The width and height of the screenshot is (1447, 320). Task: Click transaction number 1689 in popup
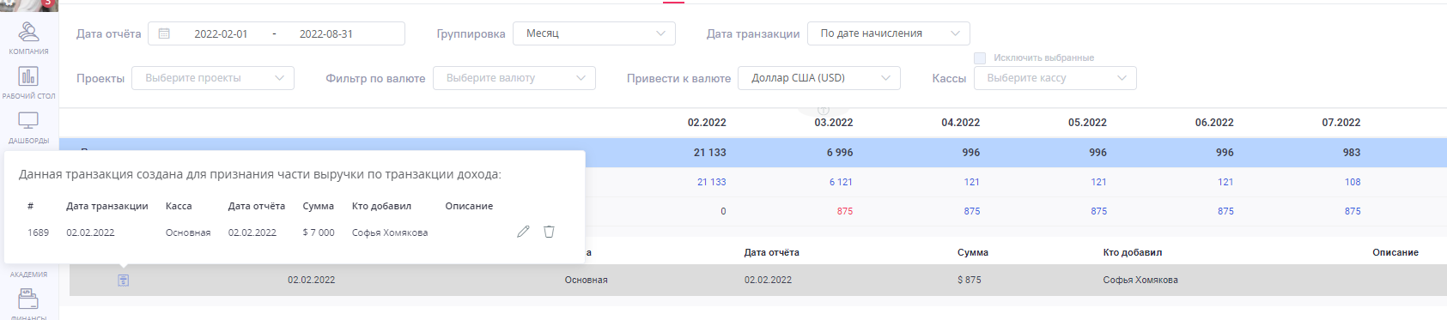click(39, 232)
